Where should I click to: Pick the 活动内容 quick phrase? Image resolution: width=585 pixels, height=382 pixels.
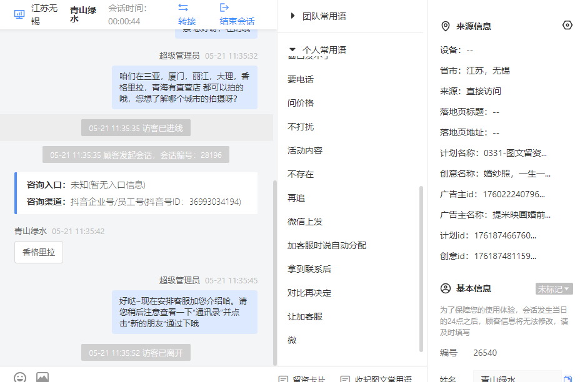click(305, 150)
